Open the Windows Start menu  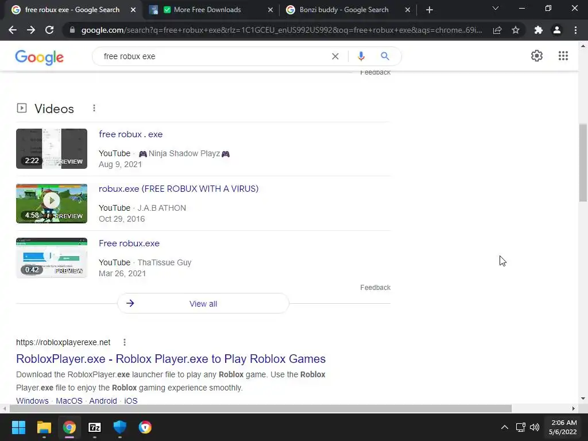18,427
